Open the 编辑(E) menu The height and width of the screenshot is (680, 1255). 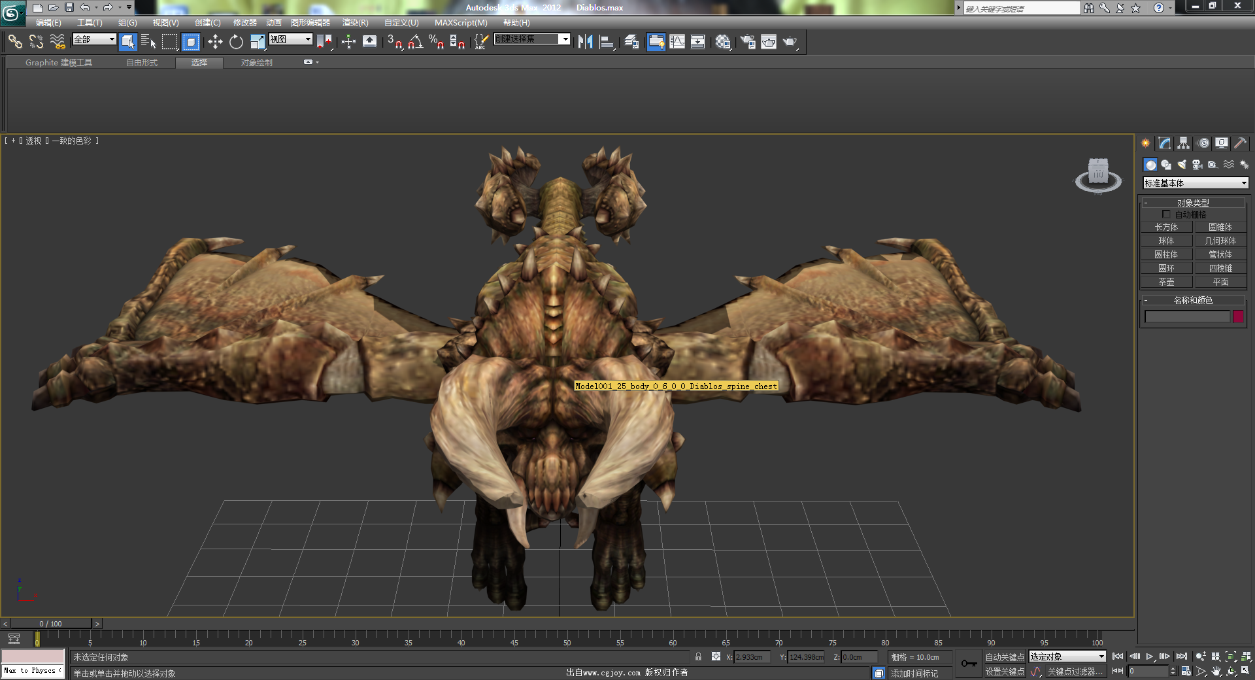click(48, 23)
